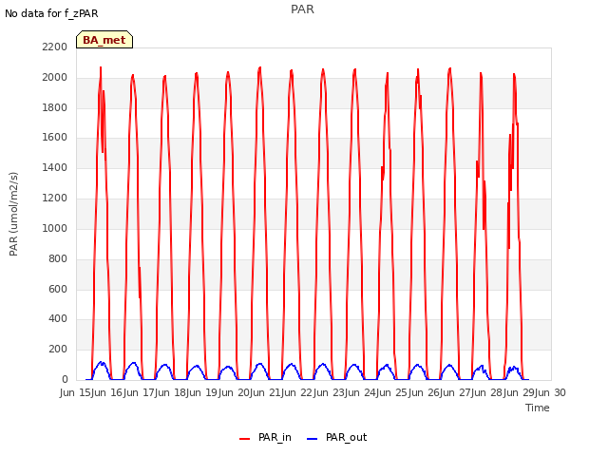Screen dimensions: 608x456
Task: Click the 600 y-axis tick label
Action: (x=58, y=289)
